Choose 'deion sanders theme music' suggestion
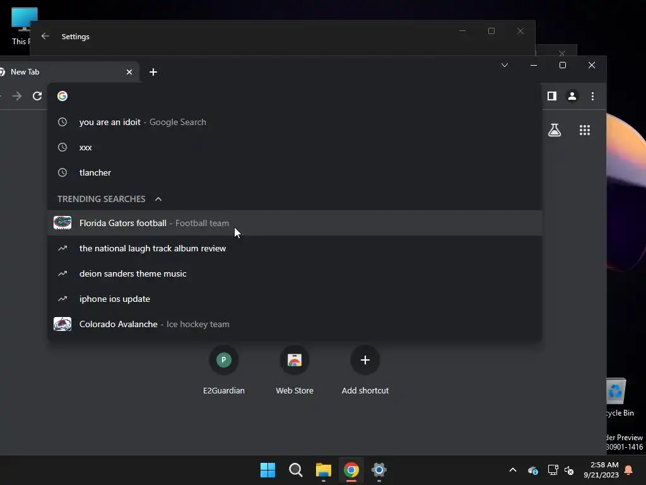646x485 pixels. (295, 273)
